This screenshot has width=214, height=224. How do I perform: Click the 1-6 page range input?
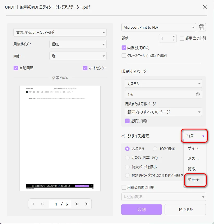(x=163, y=94)
